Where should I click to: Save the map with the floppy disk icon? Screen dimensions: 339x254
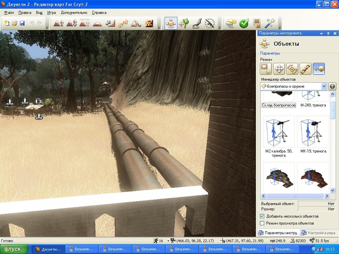(22, 23)
